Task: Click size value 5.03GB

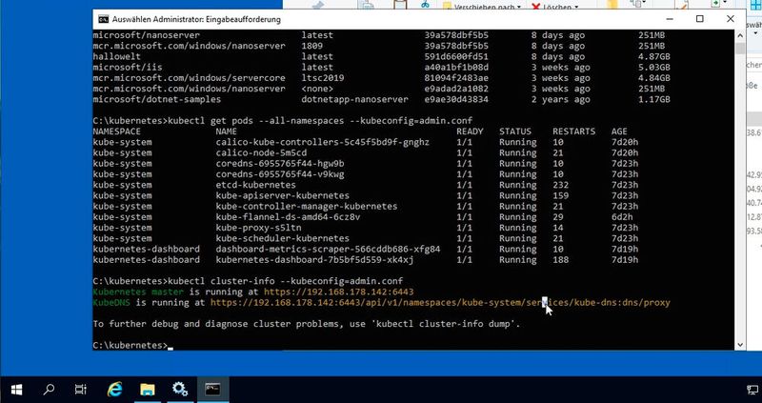Action: click(x=654, y=67)
